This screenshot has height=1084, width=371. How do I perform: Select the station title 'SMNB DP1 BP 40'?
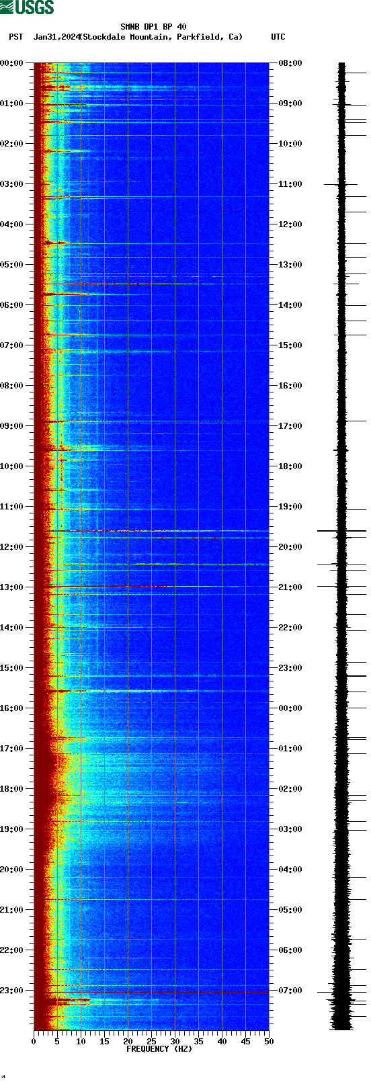tap(153, 28)
